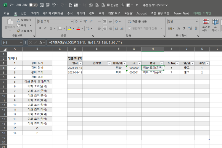
Task: Switch to the Insert (삽입) ribbon tab
Action: click(x=24, y=13)
